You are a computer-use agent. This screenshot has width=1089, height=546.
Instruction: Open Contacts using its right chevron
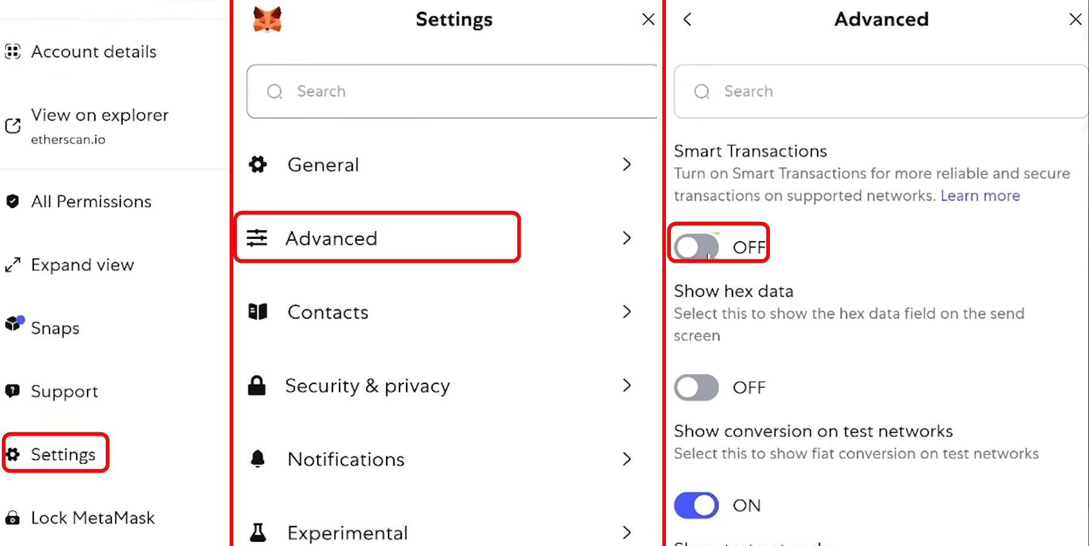point(627,312)
